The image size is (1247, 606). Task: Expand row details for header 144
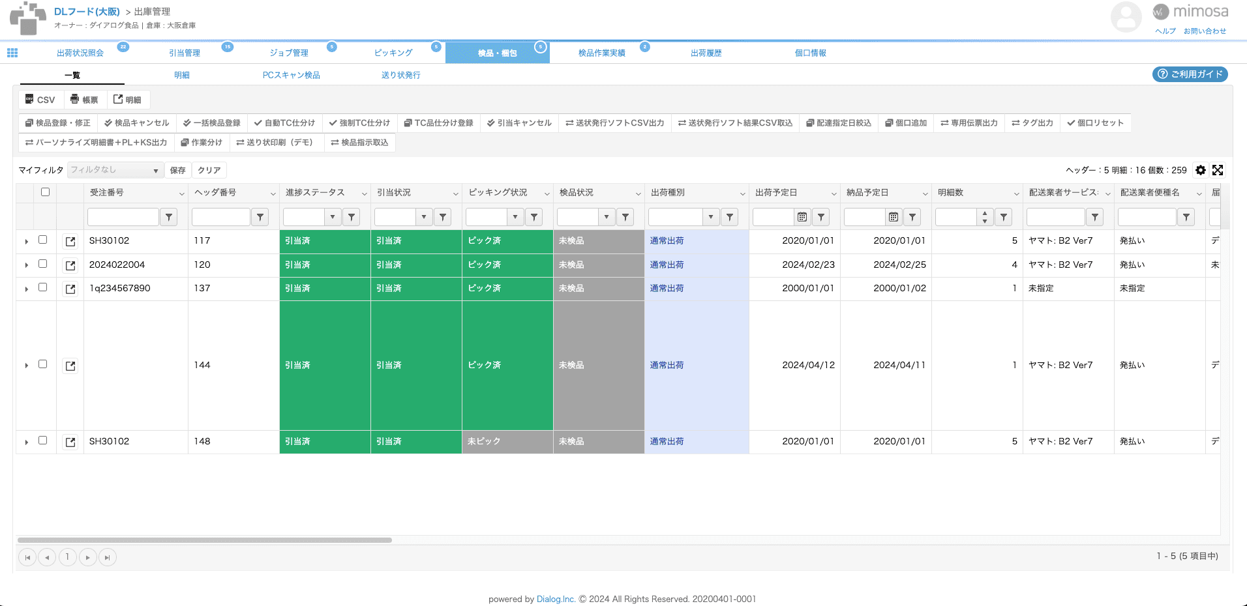click(x=27, y=366)
